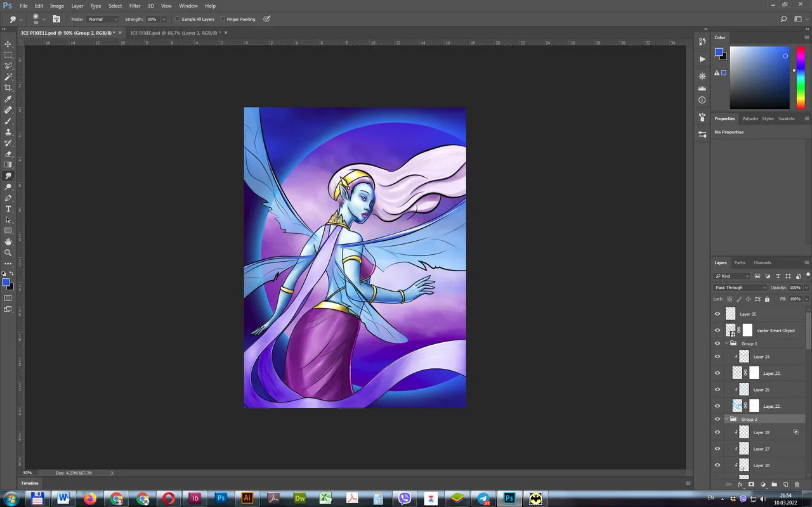
Task: Select the Eraser tool
Action: tap(8, 154)
